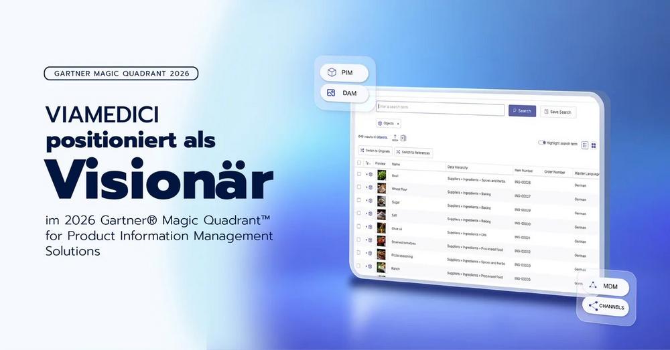The width and height of the screenshot is (670, 350).
Task: Switch to grid tile view icon
Action: click(x=594, y=145)
